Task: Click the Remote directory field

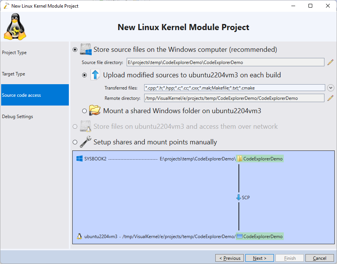Action: [234, 98]
